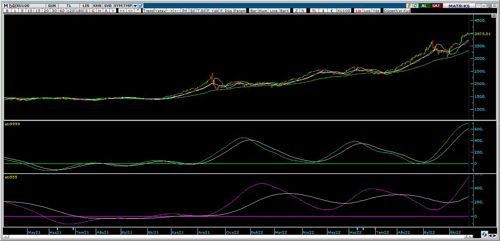Click horizontal scrollbar right arrow
The height and width of the screenshot is (241, 500).
point(470,237)
